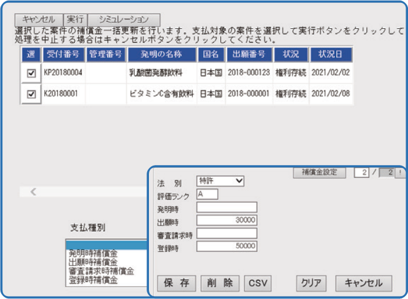Sort by 受付番号 column header

(63, 55)
